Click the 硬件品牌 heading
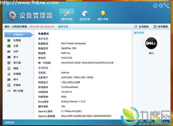Screen dimensions: 173x126 click(139, 33)
